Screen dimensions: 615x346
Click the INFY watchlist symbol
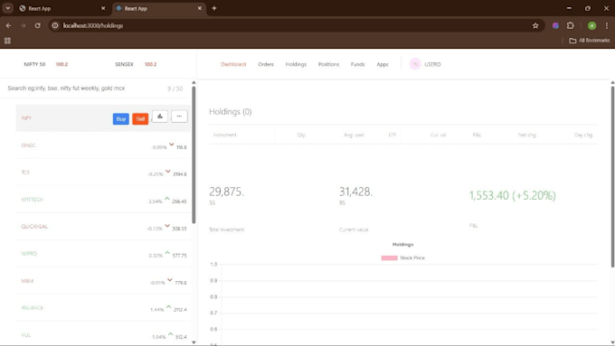click(26, 118)
